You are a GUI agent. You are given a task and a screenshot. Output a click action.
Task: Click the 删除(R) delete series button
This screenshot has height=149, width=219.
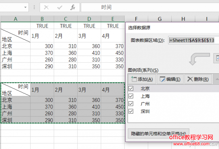click(198, 79)
